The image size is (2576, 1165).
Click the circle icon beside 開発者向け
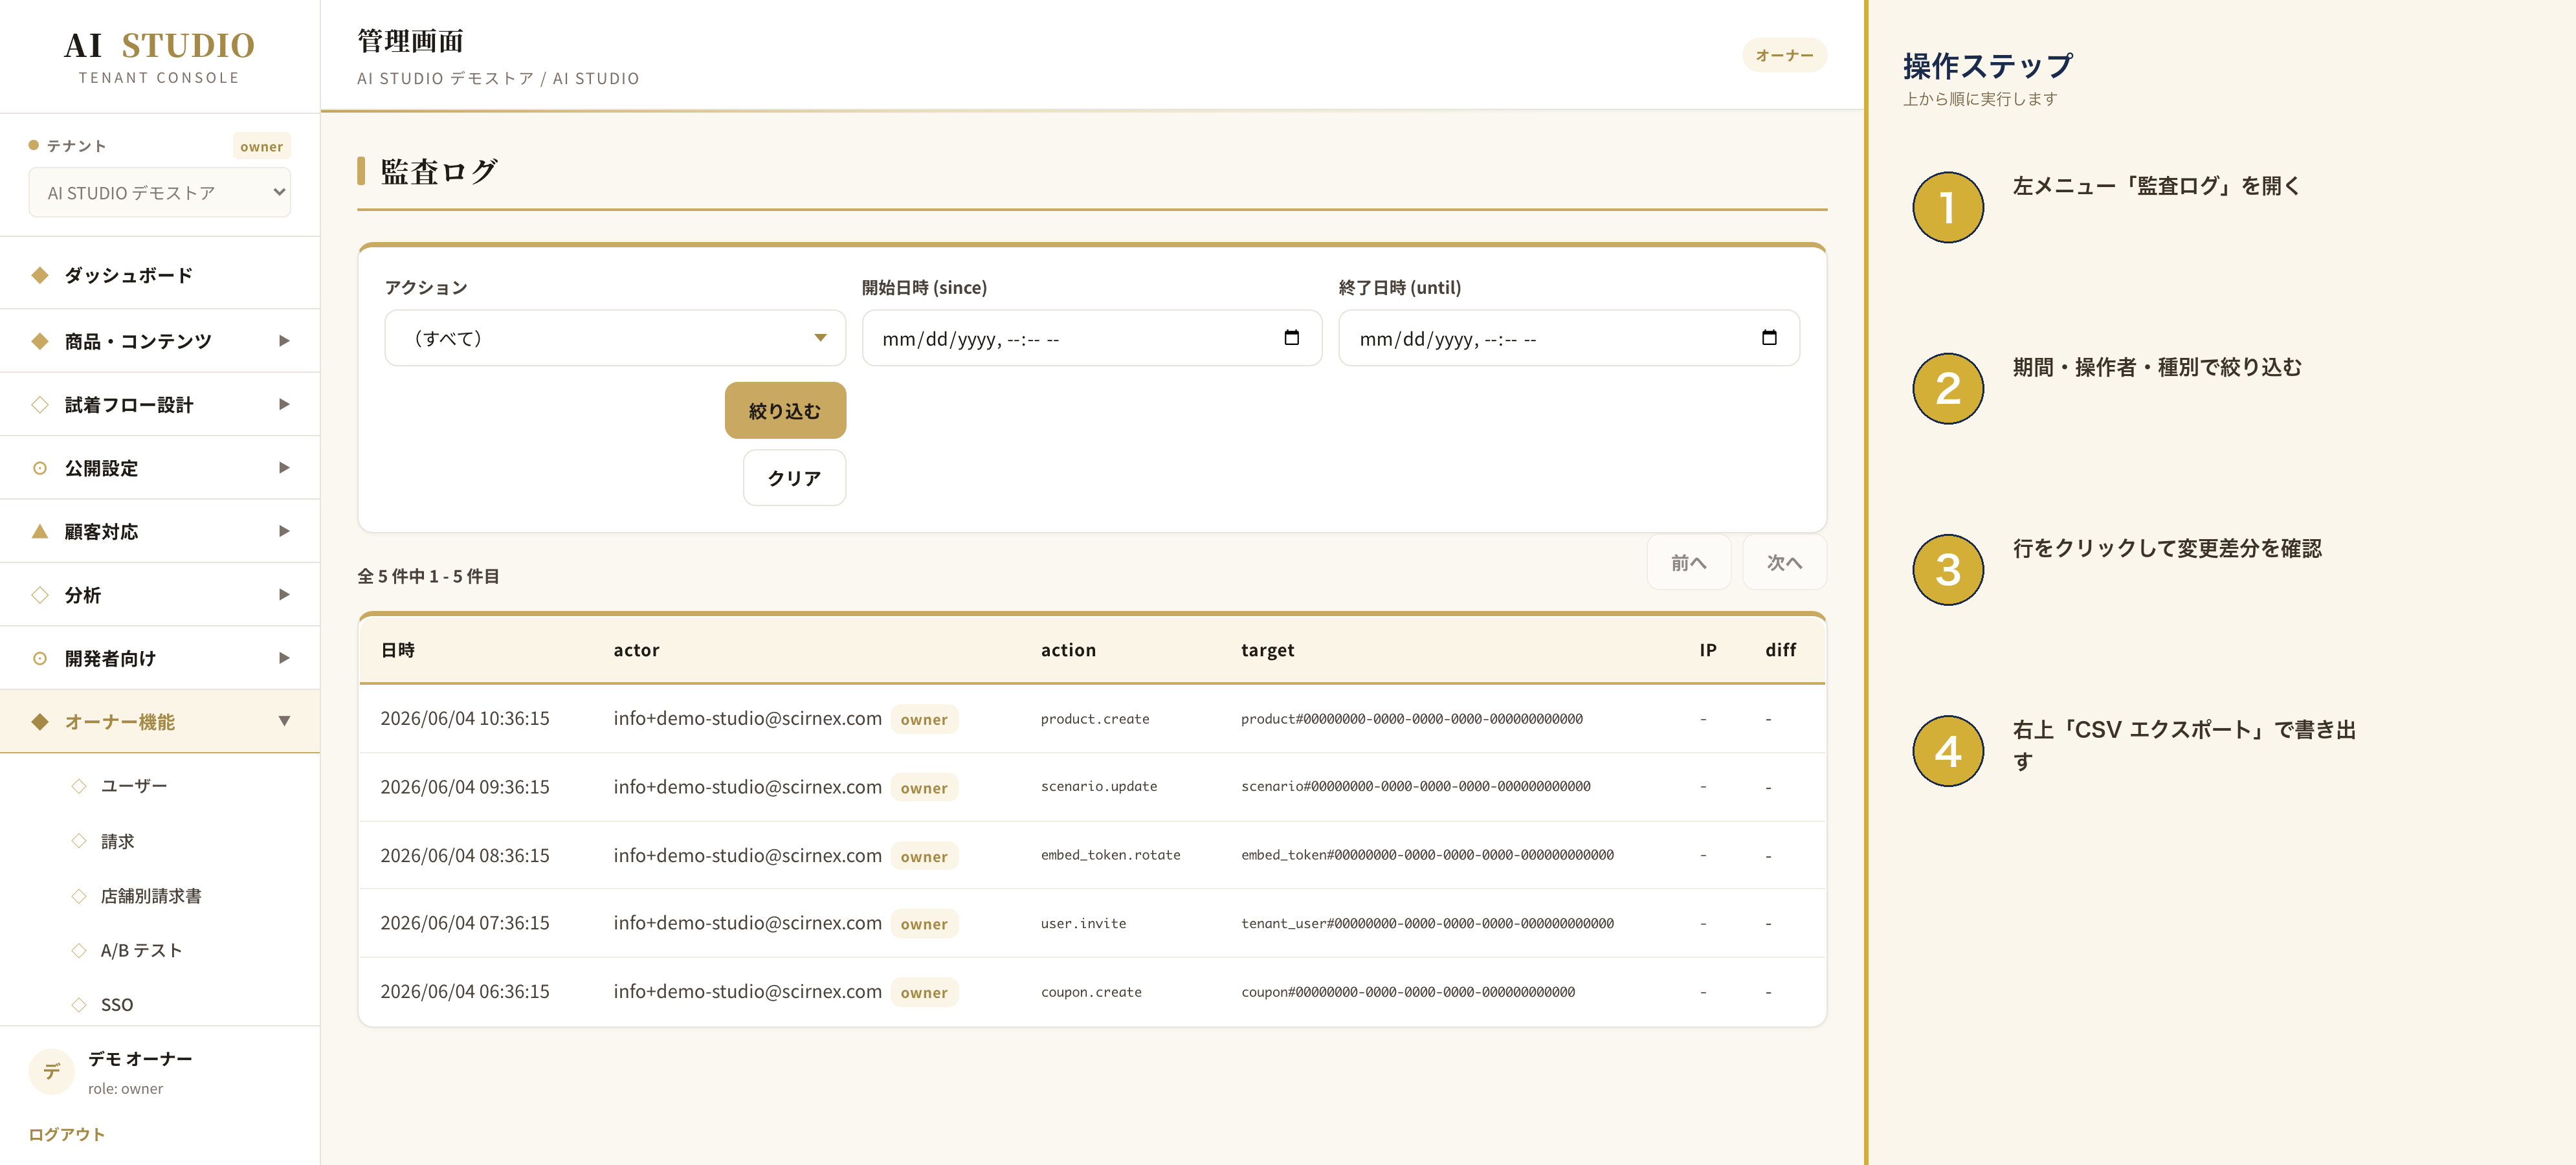[x=40, y=658]
